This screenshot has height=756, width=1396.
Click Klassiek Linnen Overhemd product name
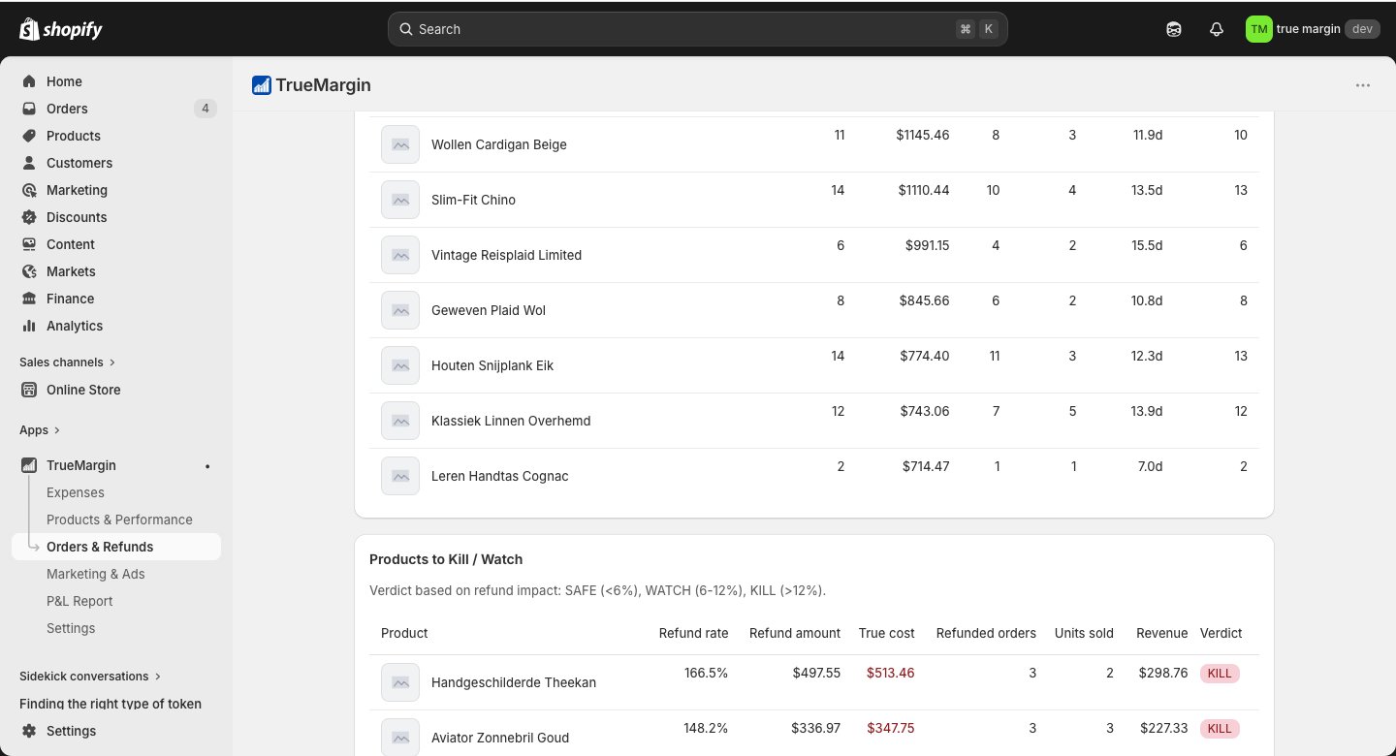(511, 421)
